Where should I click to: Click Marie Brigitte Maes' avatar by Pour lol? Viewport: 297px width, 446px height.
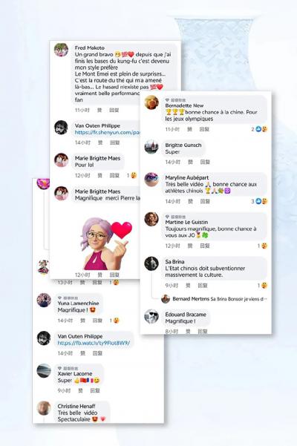61,160
